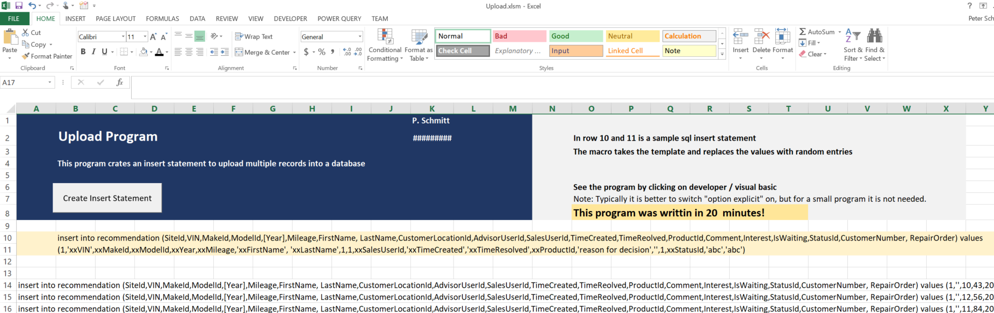Image resolution: width=994 pixels, height=313 pixels.
Task: Click Decrease Indent icon
Action: click(x=214, y=52)
